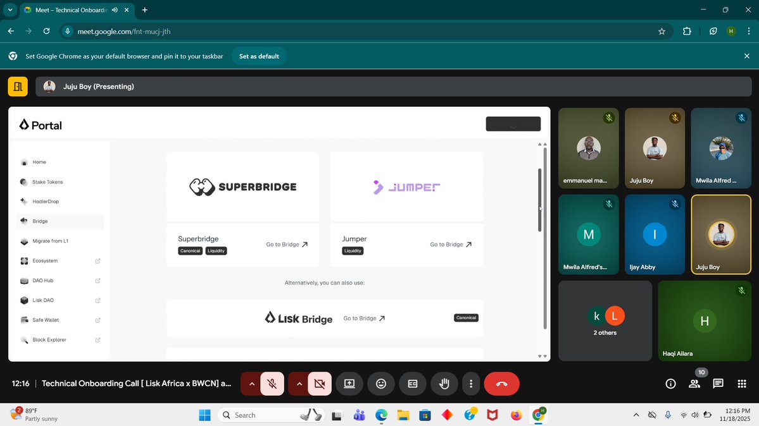This screenshot has height=426, width=759.
Task: Click Safe Wallet external link icon
Action: (97, 320)
